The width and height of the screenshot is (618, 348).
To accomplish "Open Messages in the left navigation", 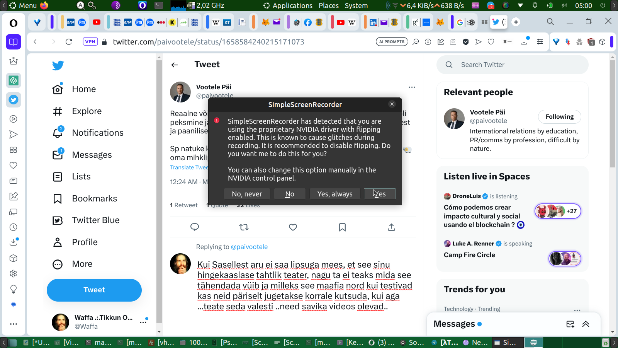I will (82, 155).
